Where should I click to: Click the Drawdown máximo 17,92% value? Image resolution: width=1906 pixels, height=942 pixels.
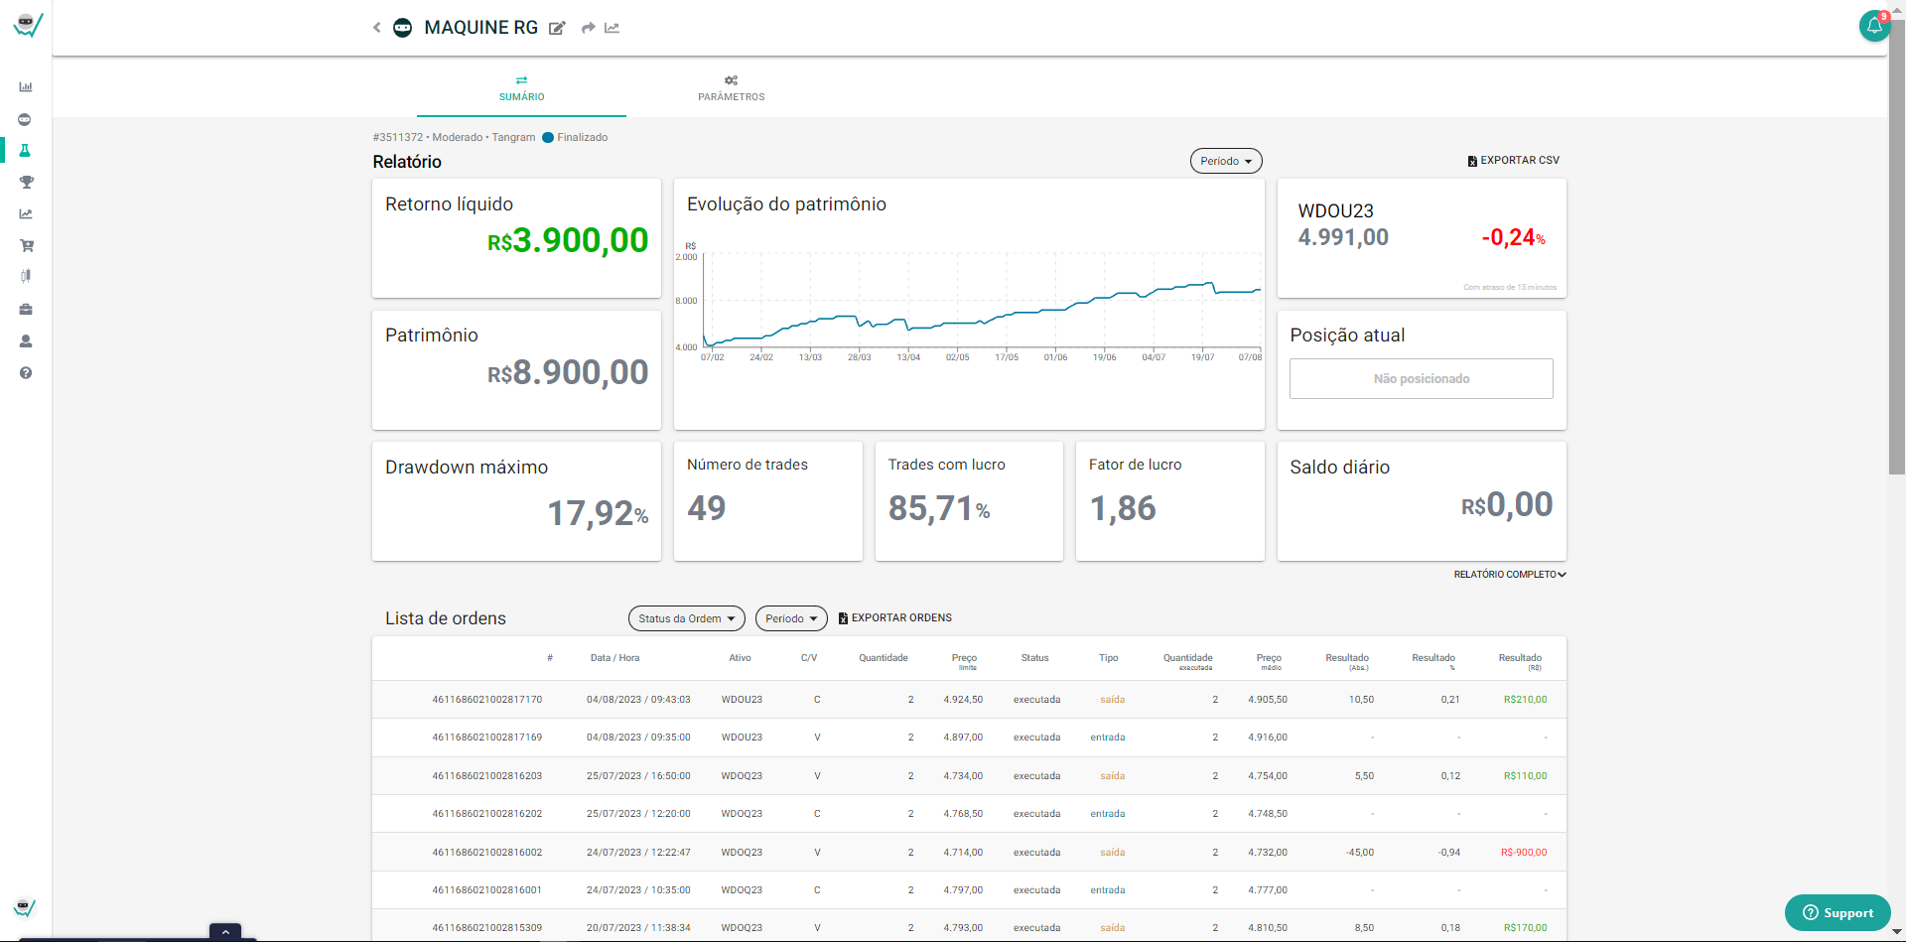point(598,513)
